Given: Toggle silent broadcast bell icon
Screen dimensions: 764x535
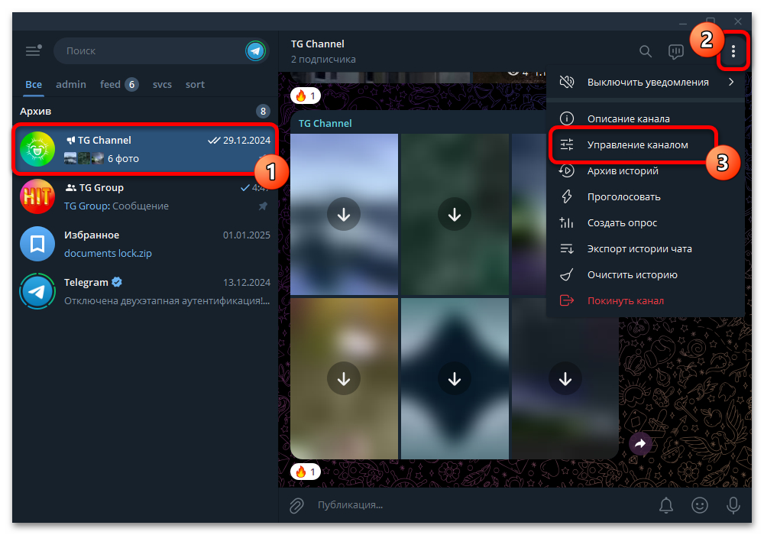Looking at the screenshot, I should [x=666, y=505].
